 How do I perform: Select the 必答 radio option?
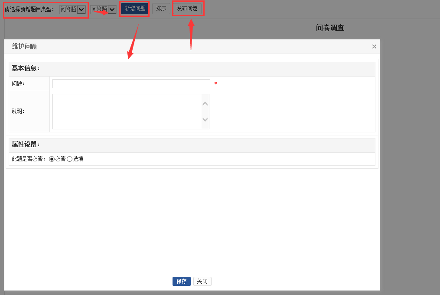[x=52, y=159]
